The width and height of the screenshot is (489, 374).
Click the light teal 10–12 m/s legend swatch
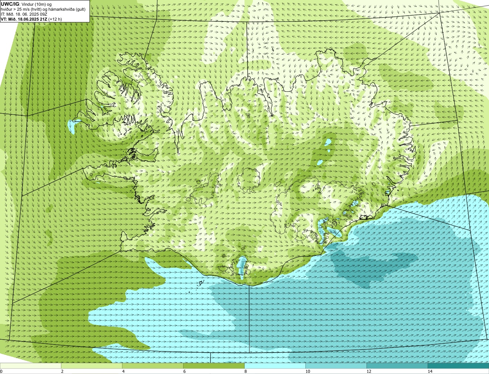(x=336, y=366)
